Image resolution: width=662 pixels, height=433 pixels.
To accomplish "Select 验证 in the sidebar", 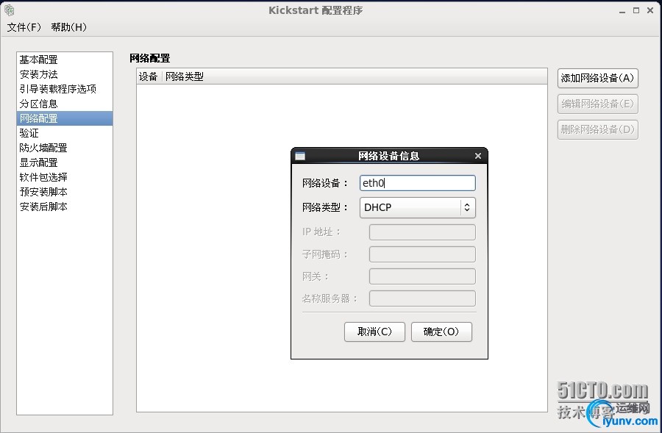I will point(65,133).
